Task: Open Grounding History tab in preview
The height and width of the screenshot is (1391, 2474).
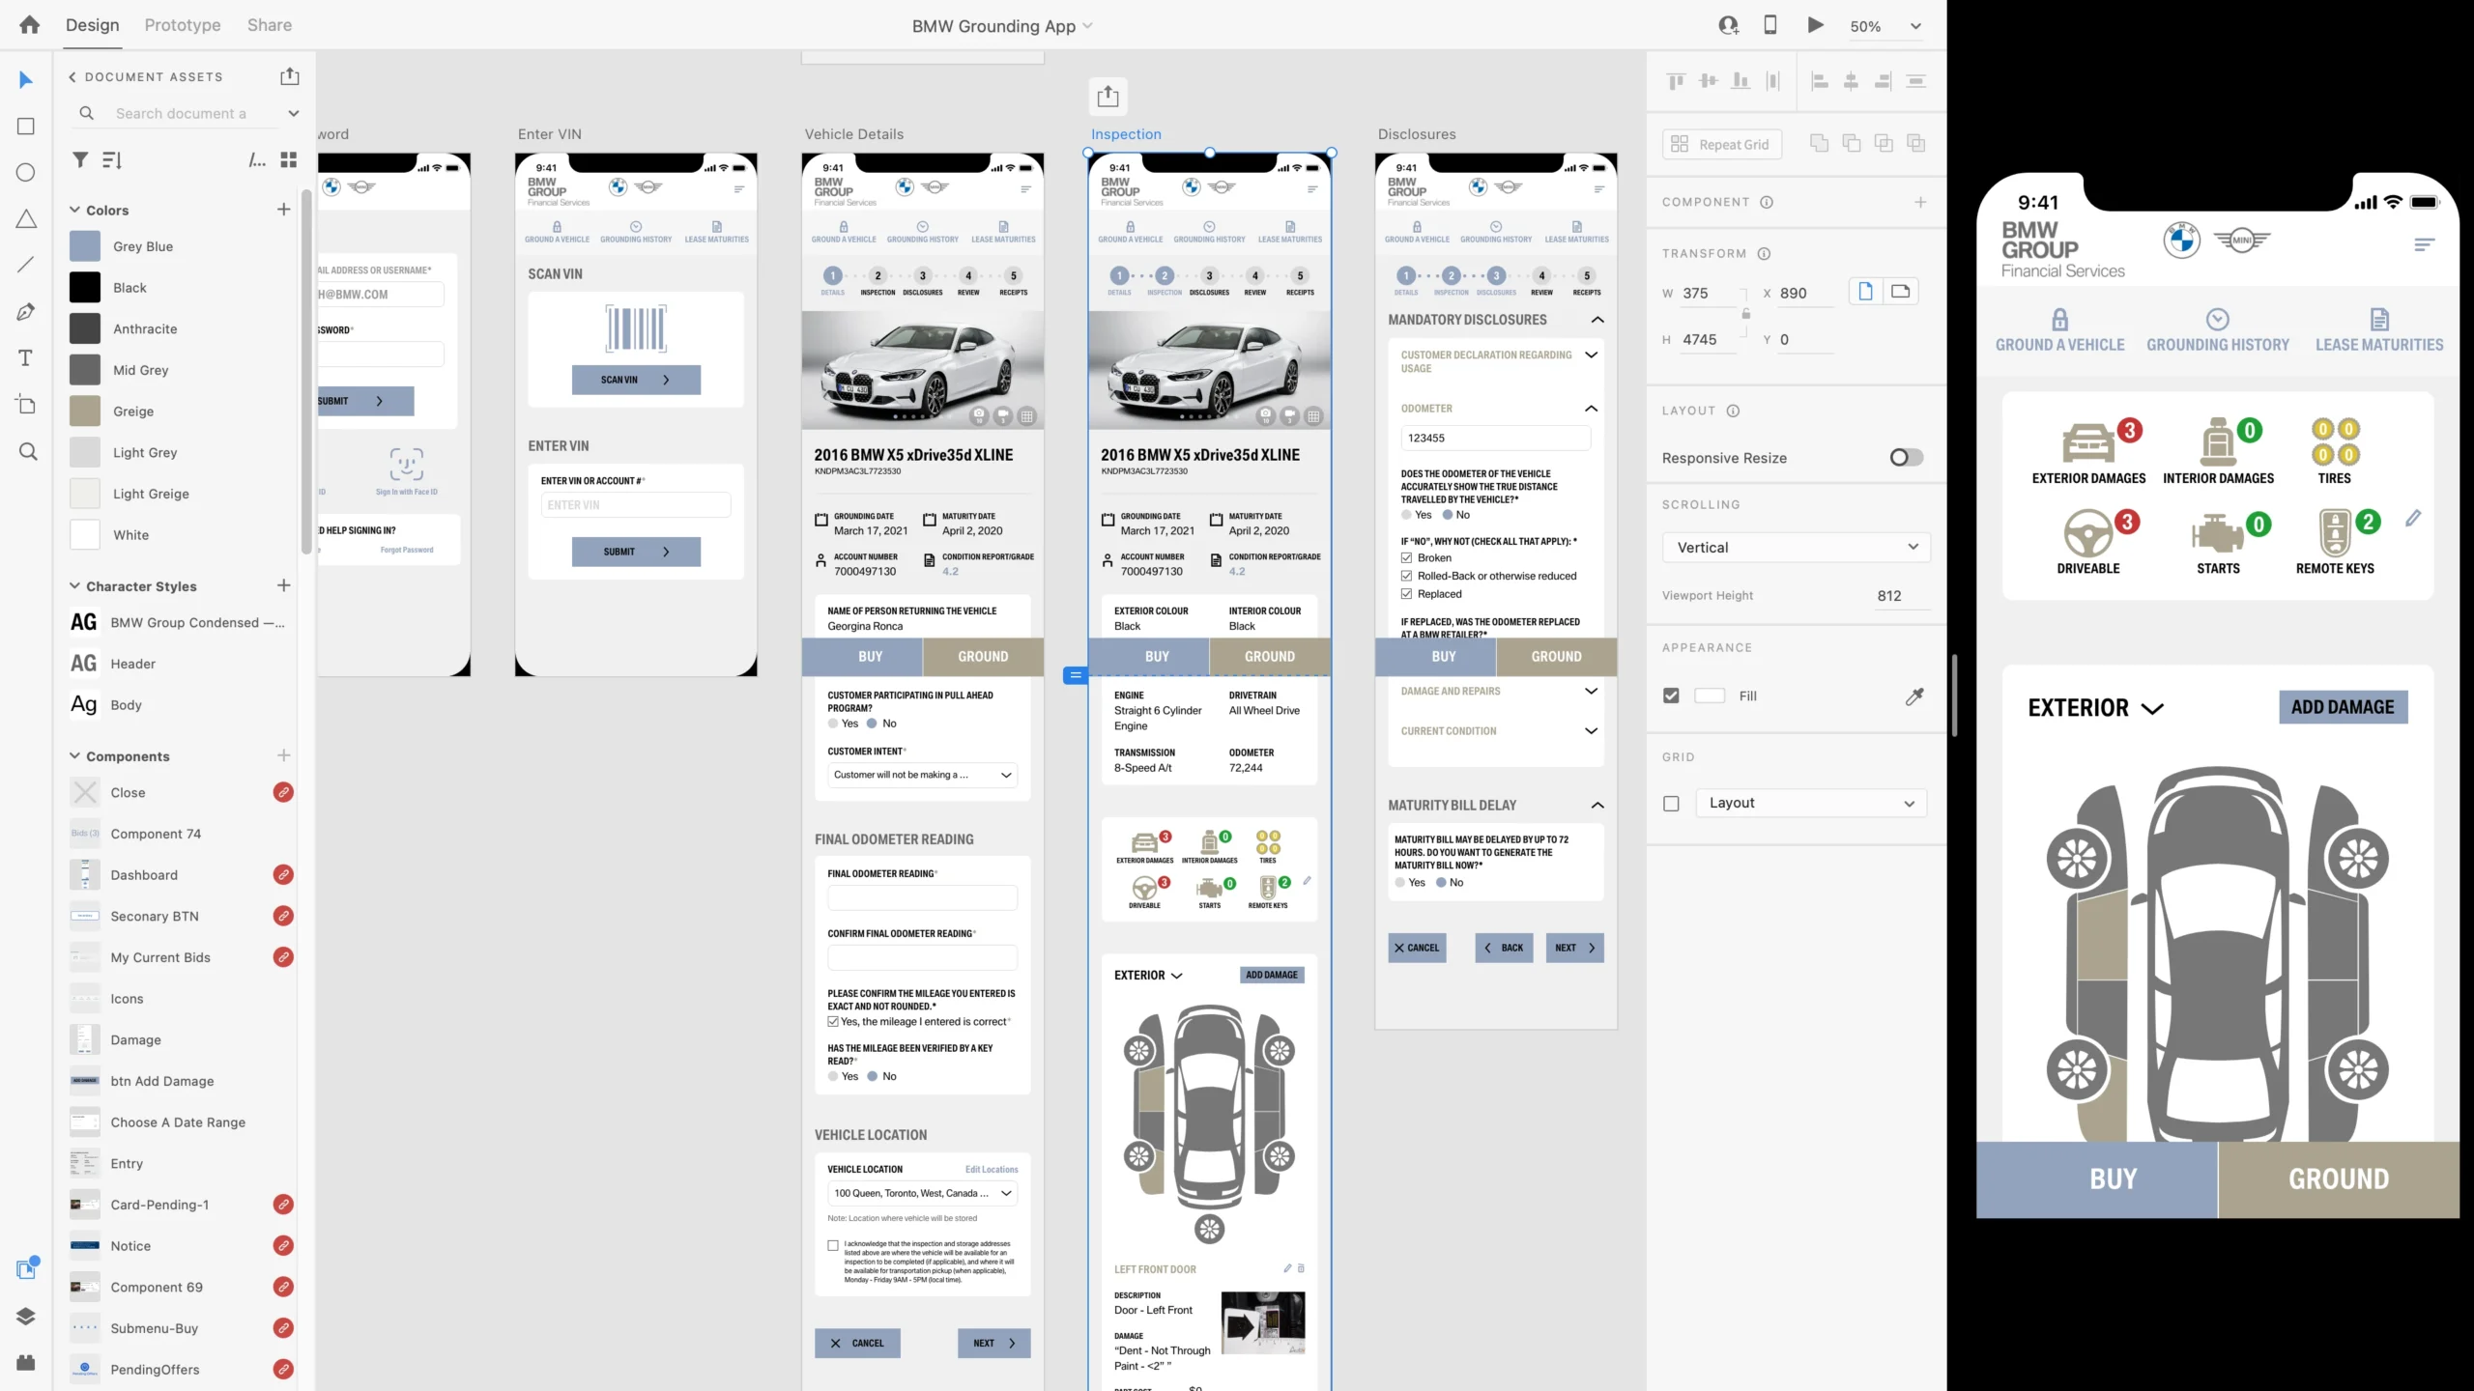Action: pos(2218,331)
